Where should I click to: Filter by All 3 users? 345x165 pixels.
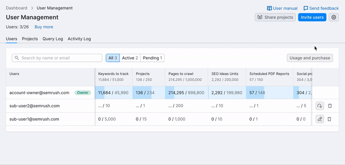(113, 58)
